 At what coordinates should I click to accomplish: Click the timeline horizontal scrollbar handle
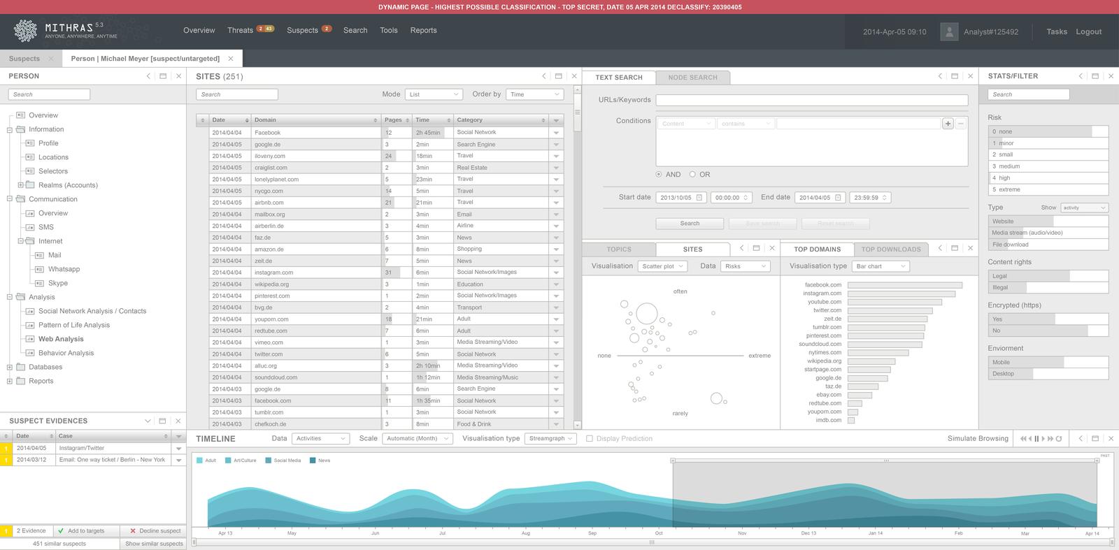652,542
